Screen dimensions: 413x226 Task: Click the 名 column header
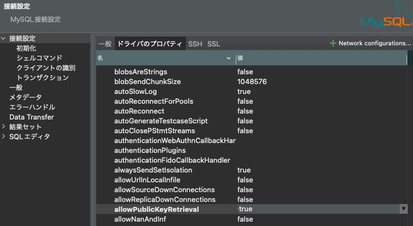point(166,58)
